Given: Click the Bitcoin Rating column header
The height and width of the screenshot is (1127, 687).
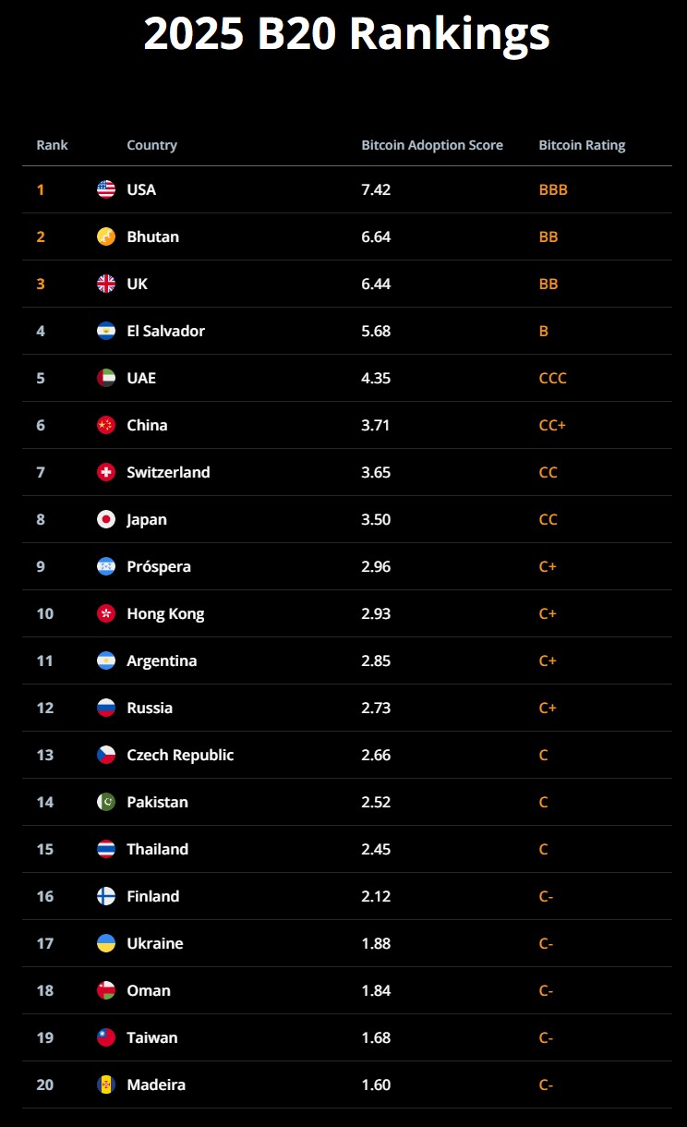Looking at the screenshot, I should coord(582,145).
